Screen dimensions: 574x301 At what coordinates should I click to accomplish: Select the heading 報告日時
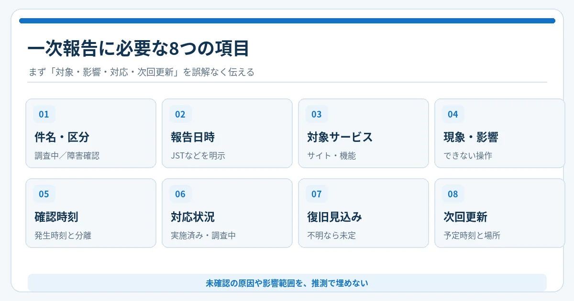tap(193, 138)
